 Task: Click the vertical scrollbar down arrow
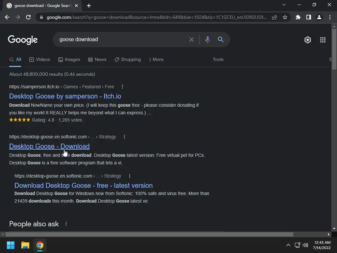pos(334,229)
